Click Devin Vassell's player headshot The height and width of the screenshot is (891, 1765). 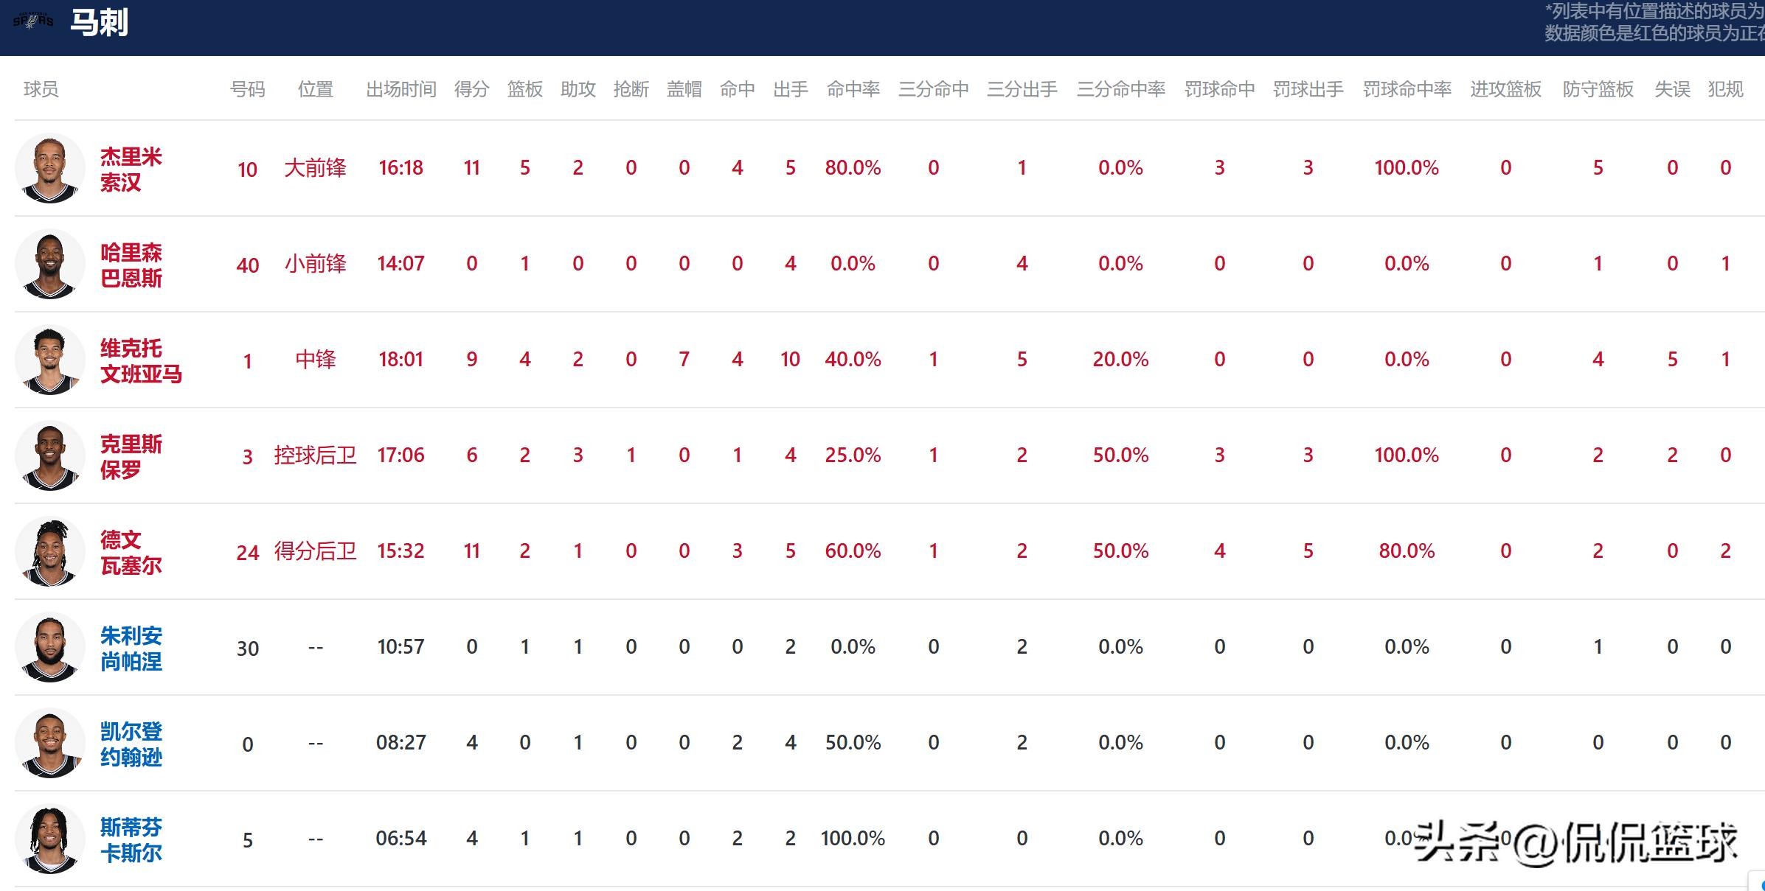click(x=50, y=551)
